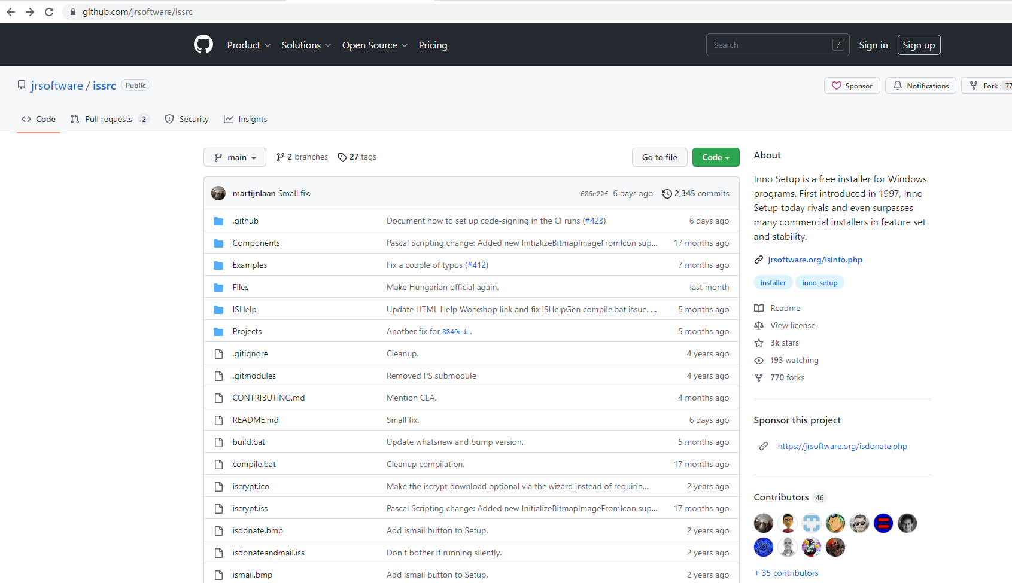Image resolution: width=1012 pixels, height=583 pixels.
Task: Open the CONTRIBUTING.md file
Action: (x=269, y=398)
